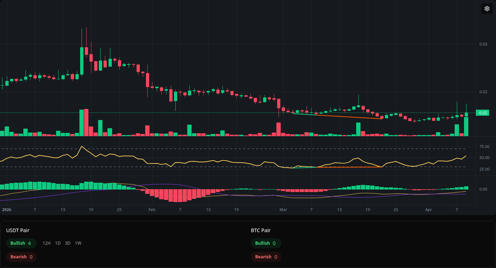Viewport: 496px width, 268px height.
Task: Click the 2026 label on time axis
Action: pyautogui.click(x=6, y=210)
